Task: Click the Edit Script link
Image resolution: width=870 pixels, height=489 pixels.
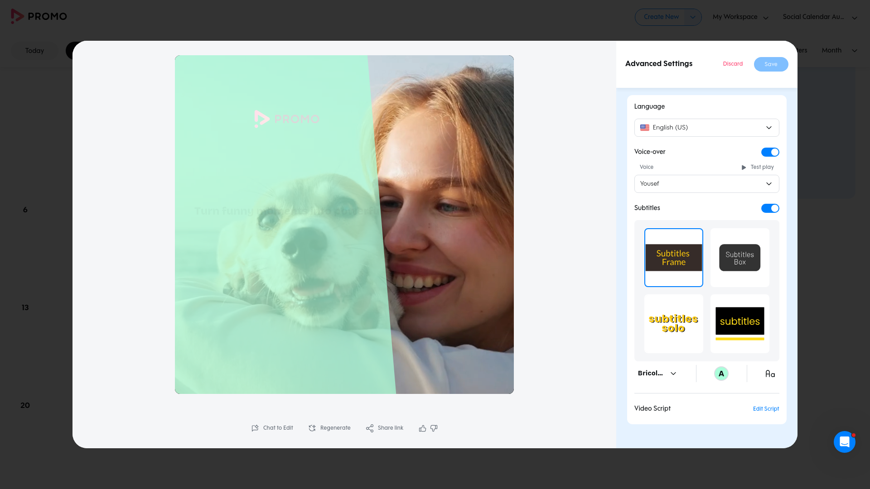Action: pyautogui.click(x=766, y=409)
